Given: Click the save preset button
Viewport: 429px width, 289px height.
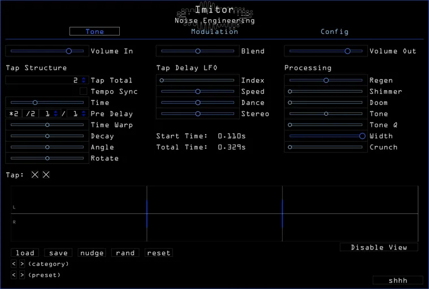Looking at the screenshot, I should point(58,253).
